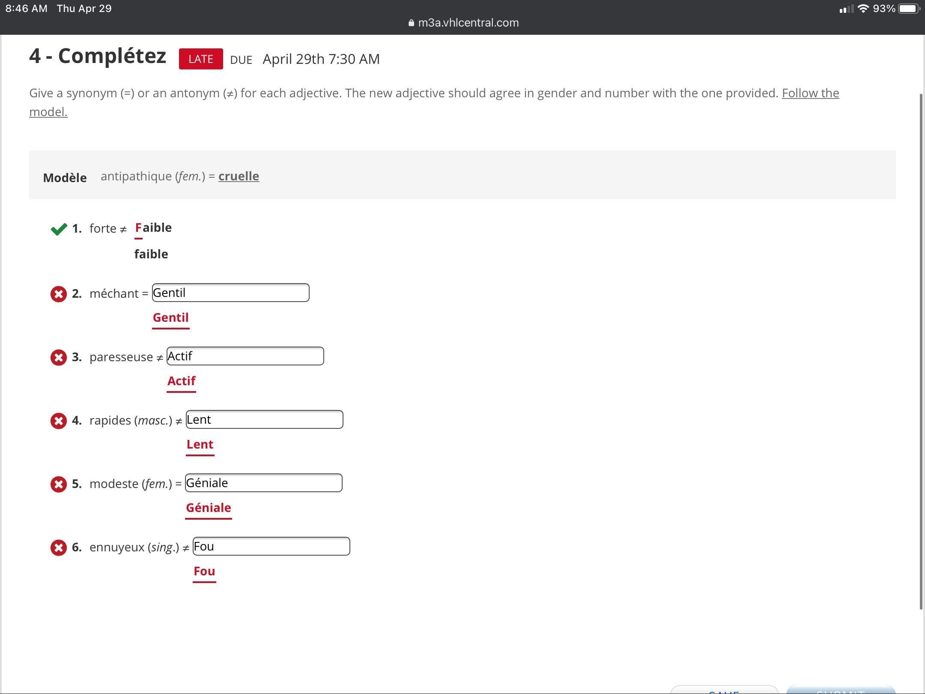
Task: Tap the lock icon in address bar
Action: click(x=411, y=23)
